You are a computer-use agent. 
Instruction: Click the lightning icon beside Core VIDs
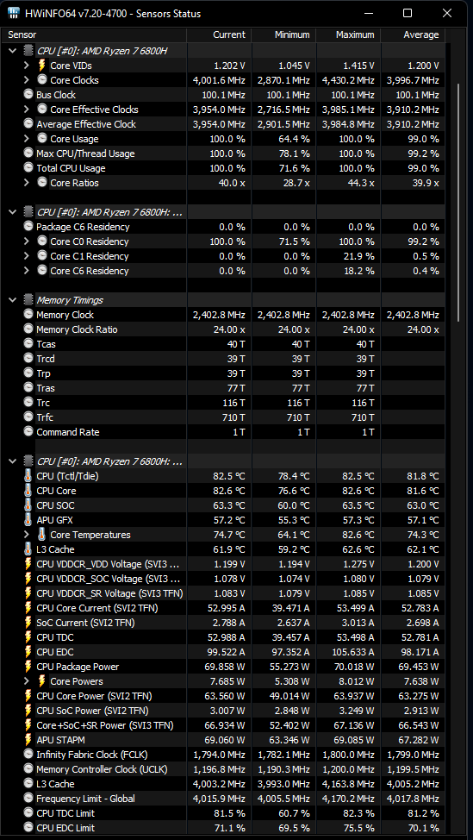pyautogui.click(x=42, y=66)
